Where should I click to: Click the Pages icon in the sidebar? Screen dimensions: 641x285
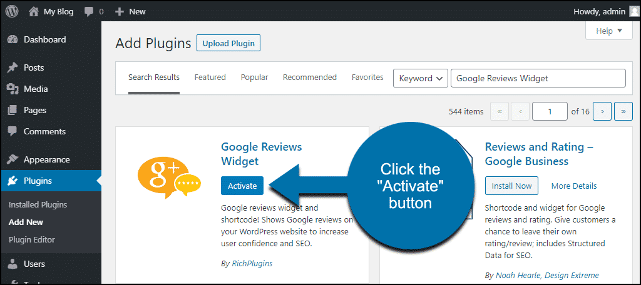[x=13, y=110]
